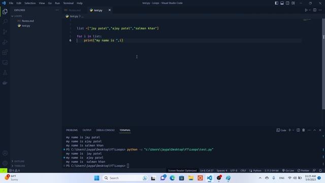Select Python language mode in status bar
This screenshot has height=183, width=325.
coord(257,170)
